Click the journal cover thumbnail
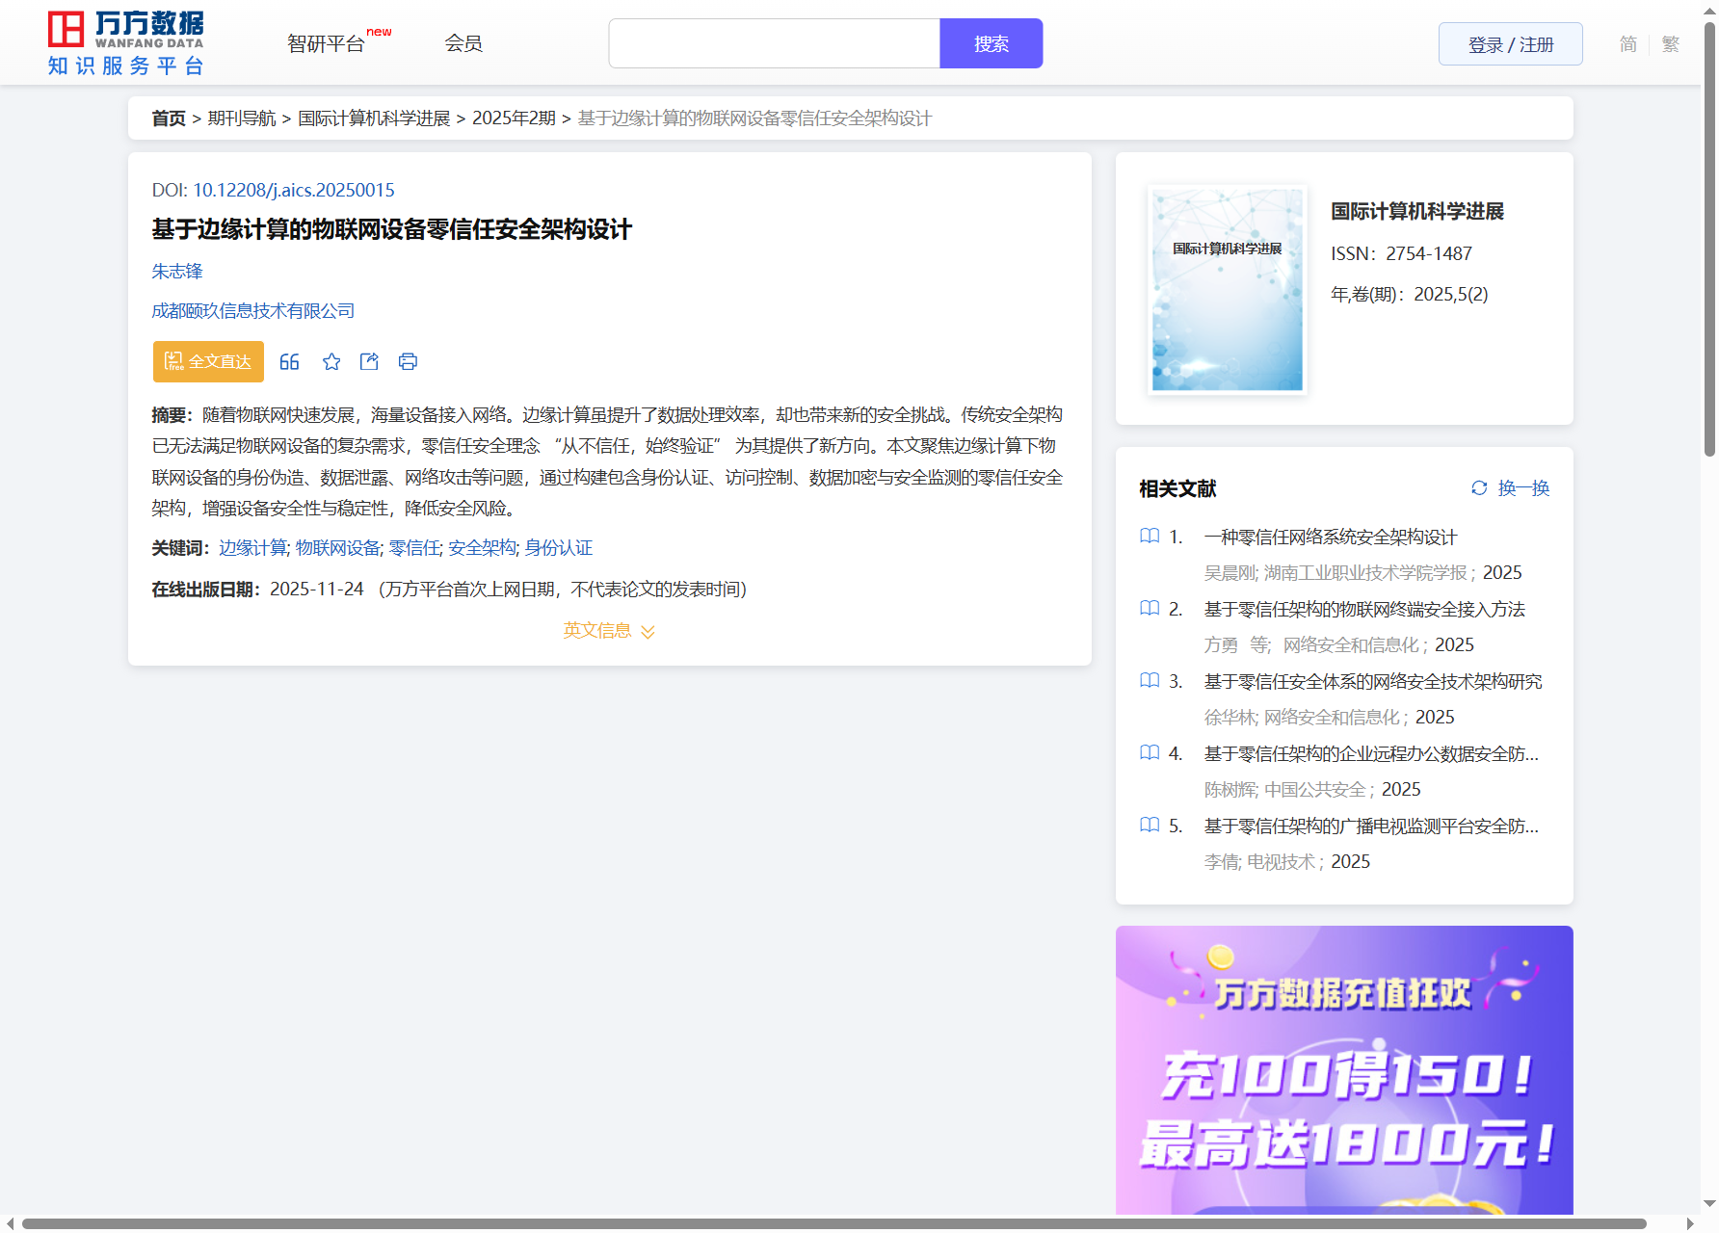This screenshot has height=1233, width=1719. 1227,290
